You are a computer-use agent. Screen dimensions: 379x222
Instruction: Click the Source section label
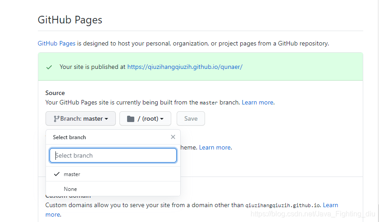point(55,93)
